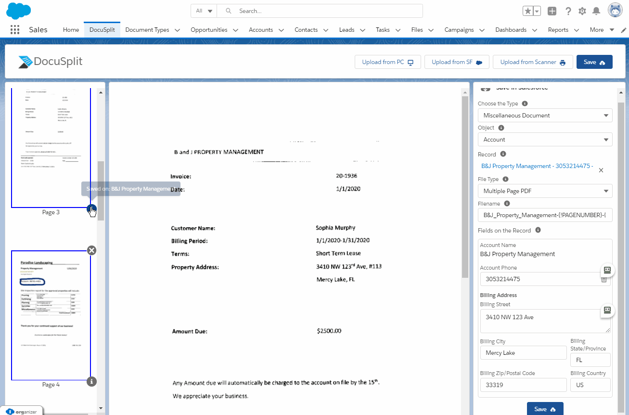Viewport: 629px width, 415px height.
Task: Edit the Billing State/Province field
Action: click(x=590, y=360)
